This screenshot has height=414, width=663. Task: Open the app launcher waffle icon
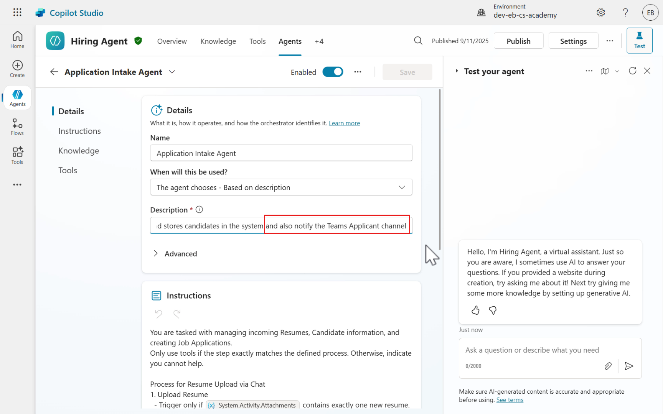[x=17, y=13]
